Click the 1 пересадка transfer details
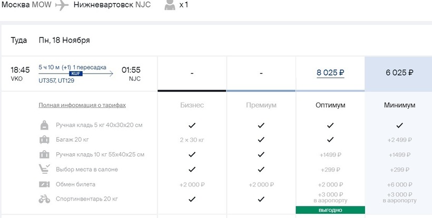The height and width of the screenshot is (218, 432). pyautogui.click(x=91, y=67)
